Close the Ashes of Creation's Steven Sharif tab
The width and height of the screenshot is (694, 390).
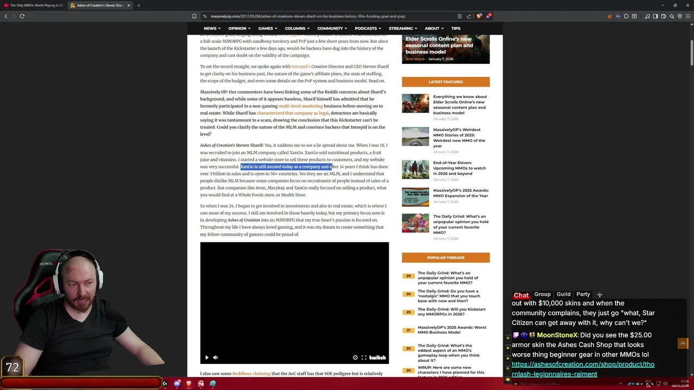point(128,5)
